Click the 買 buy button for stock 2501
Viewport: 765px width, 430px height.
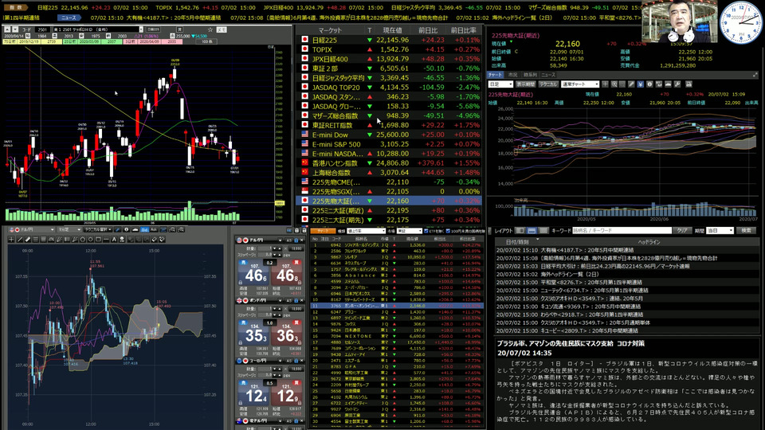click(179, 29)
